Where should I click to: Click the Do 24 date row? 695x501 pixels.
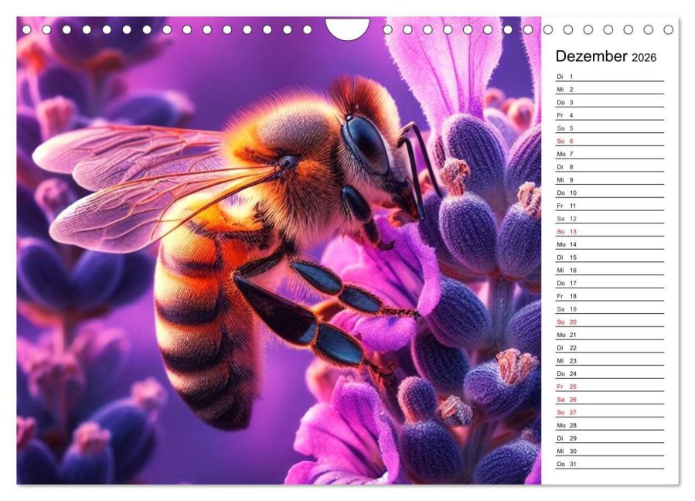click(609, 373)
